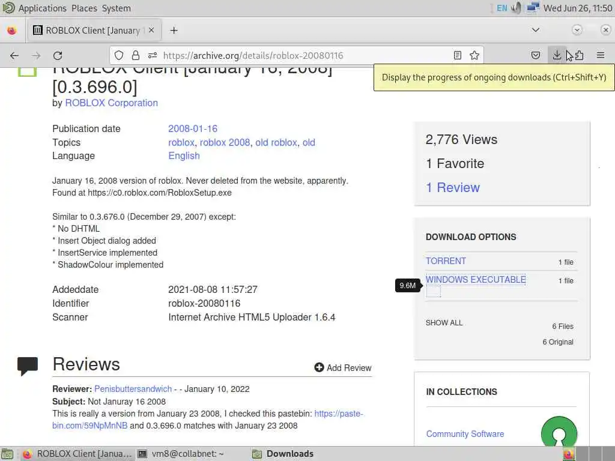The image size is (615, 461).
Task: Reload the page with refresh icon
Action: tap(58, 56)
